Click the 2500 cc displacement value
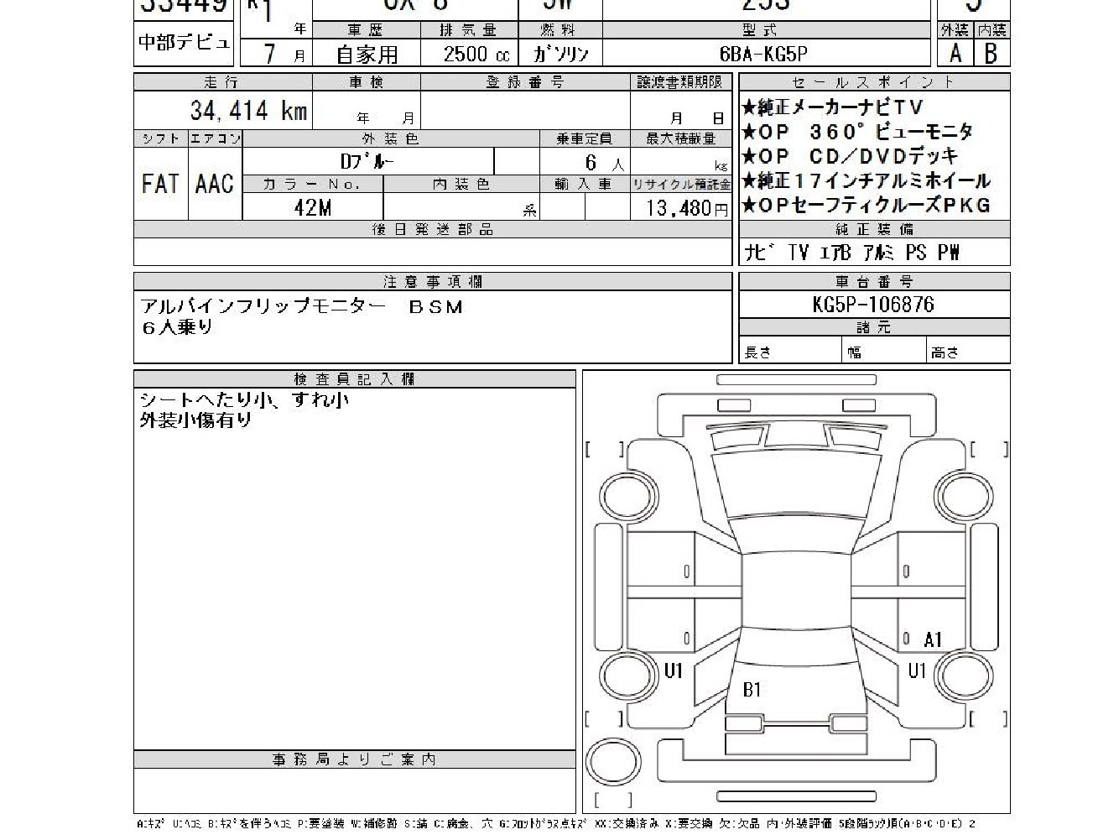Screen dimensions: 1119x840 pos(475,54)
